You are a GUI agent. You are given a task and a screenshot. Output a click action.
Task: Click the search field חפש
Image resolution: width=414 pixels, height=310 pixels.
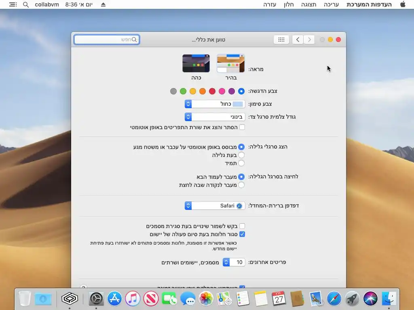107,40
